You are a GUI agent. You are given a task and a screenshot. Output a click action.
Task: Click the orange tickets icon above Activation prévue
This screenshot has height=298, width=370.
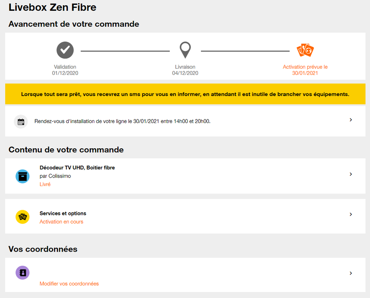pyautogui.click(x=305, y=50)
